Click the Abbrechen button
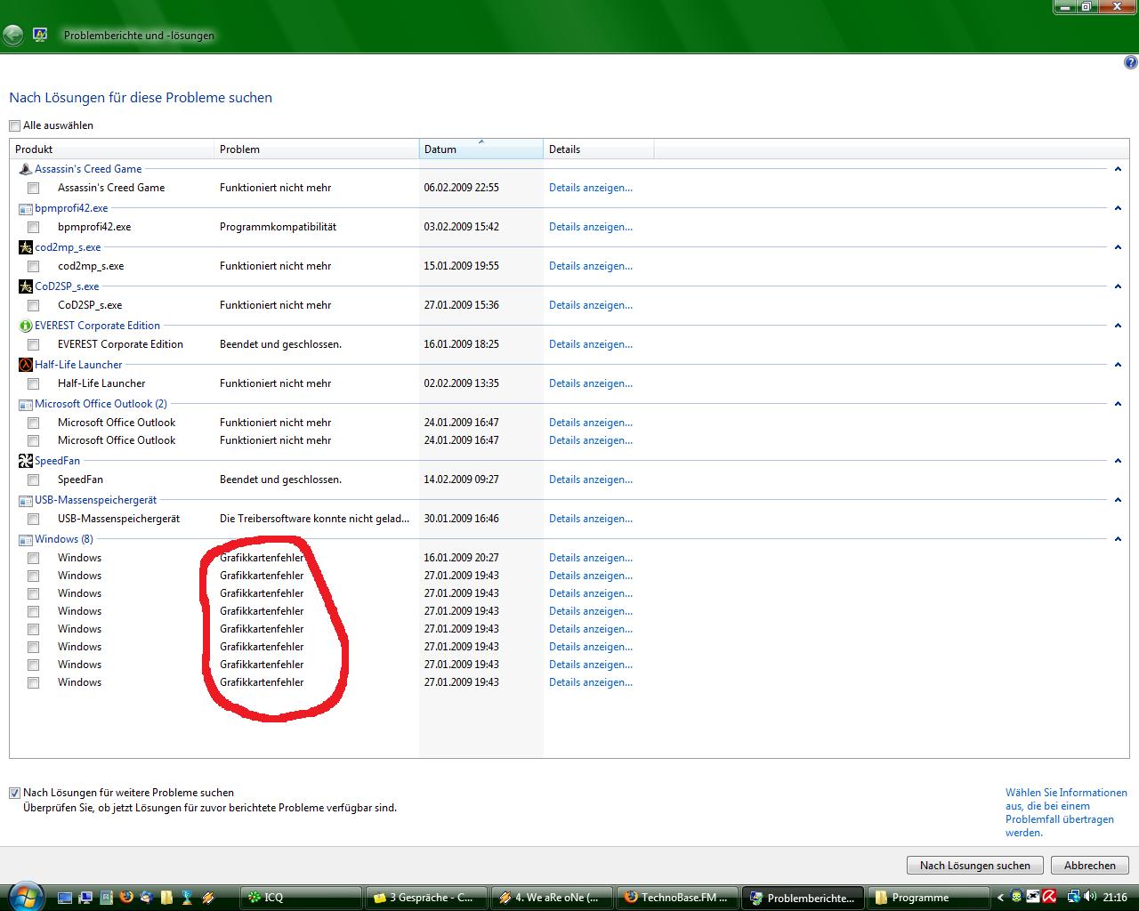The image size is (1139, 911). [x=1089, y=865]
